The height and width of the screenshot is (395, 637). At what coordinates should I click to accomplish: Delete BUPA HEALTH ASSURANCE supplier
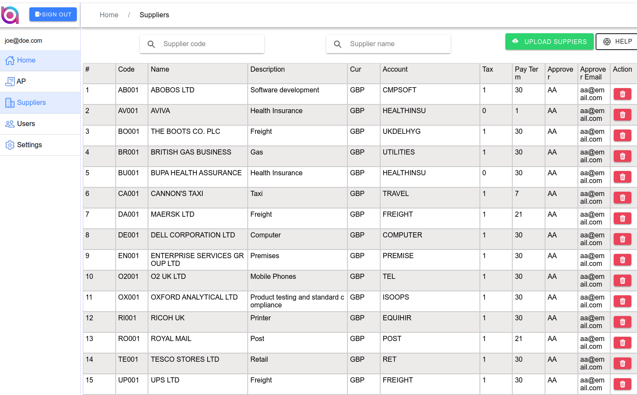(622, 177)
